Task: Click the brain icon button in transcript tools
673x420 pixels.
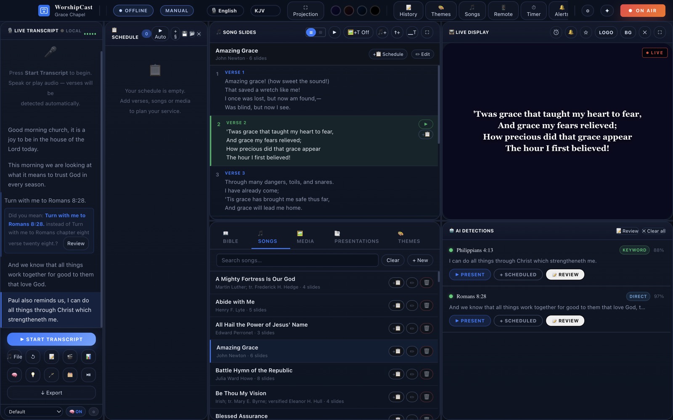Action: point(14,375)
